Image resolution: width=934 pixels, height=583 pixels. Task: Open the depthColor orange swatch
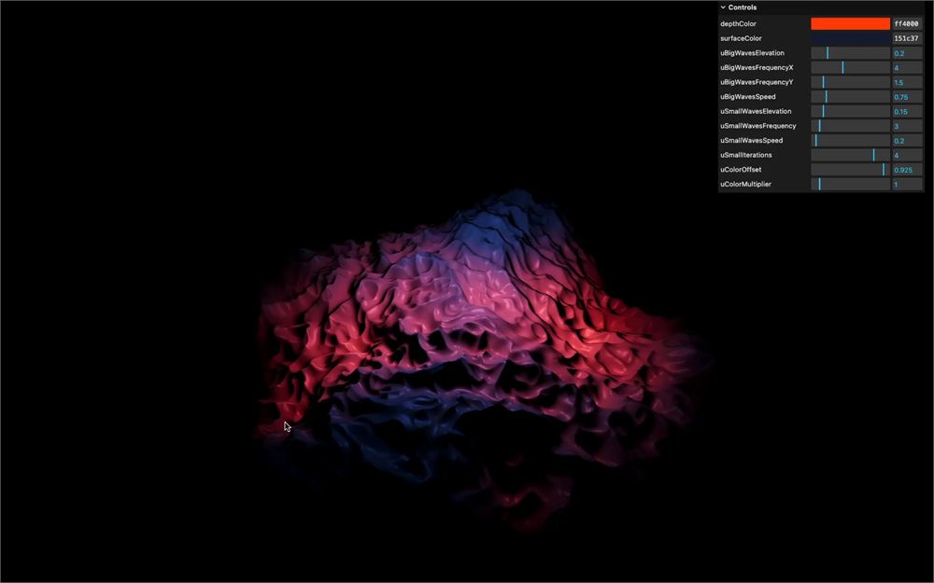[x=850, y=24]
